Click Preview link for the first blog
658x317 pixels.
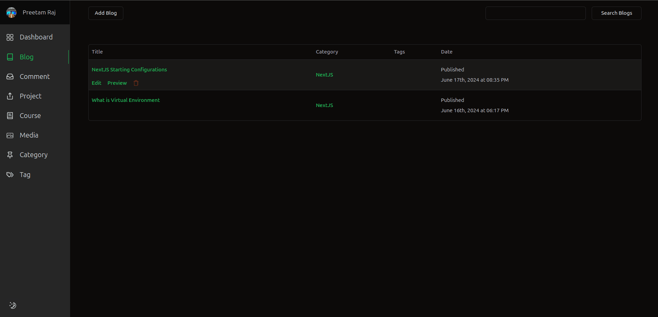click(x=117, y=83)
